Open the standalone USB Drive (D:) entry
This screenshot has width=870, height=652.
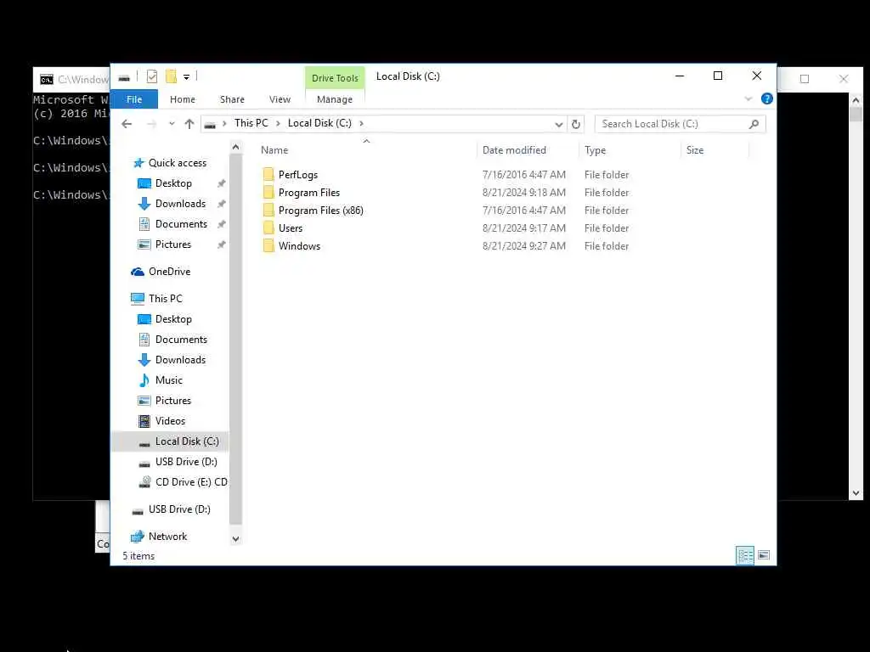coord(179,509)
